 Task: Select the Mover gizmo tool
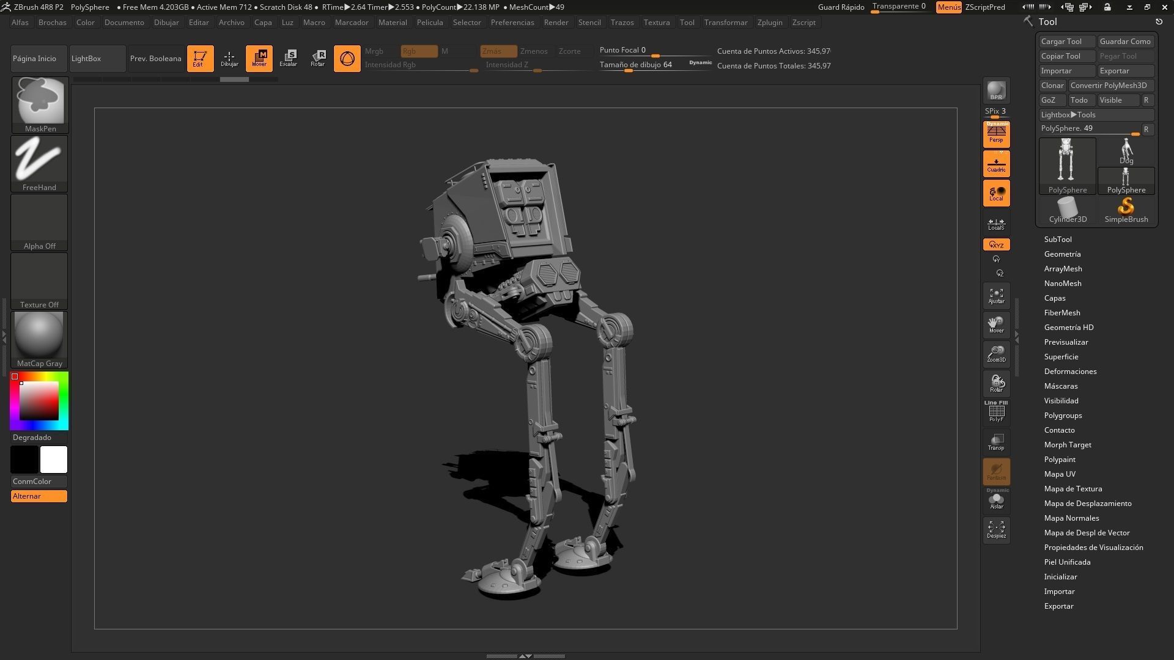(x=259, y=59)
